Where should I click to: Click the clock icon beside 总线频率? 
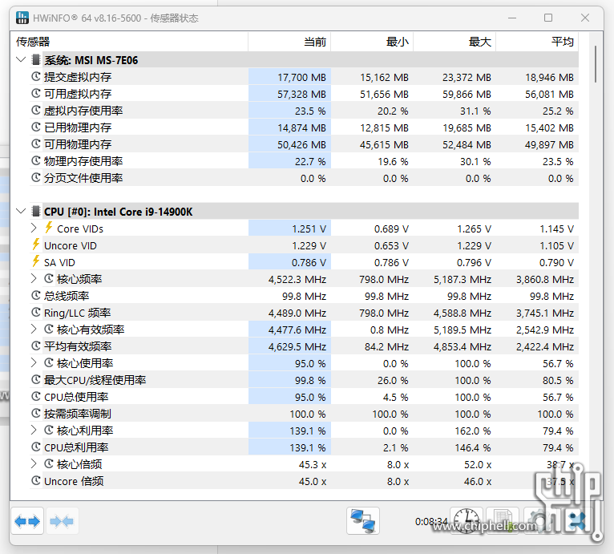(35, 295)
